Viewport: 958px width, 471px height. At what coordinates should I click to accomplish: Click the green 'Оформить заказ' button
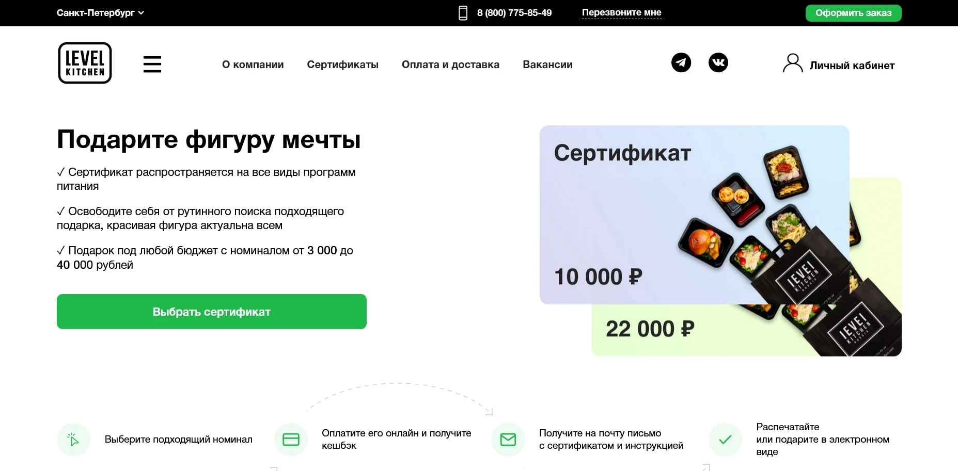click(853, 12)
